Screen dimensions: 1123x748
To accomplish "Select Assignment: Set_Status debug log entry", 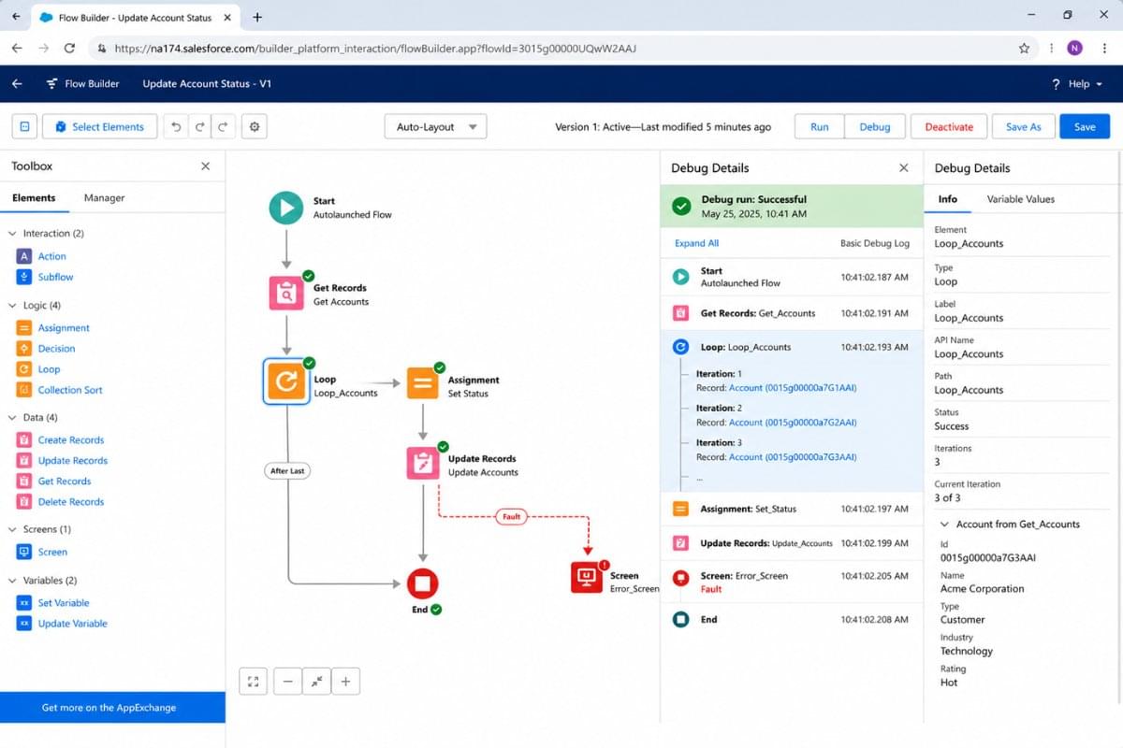I will [x=792, y=510].
